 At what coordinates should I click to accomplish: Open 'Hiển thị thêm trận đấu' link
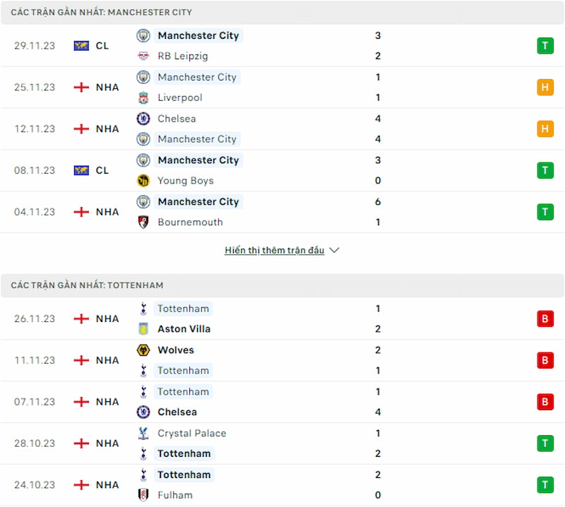tap(274, 250)
